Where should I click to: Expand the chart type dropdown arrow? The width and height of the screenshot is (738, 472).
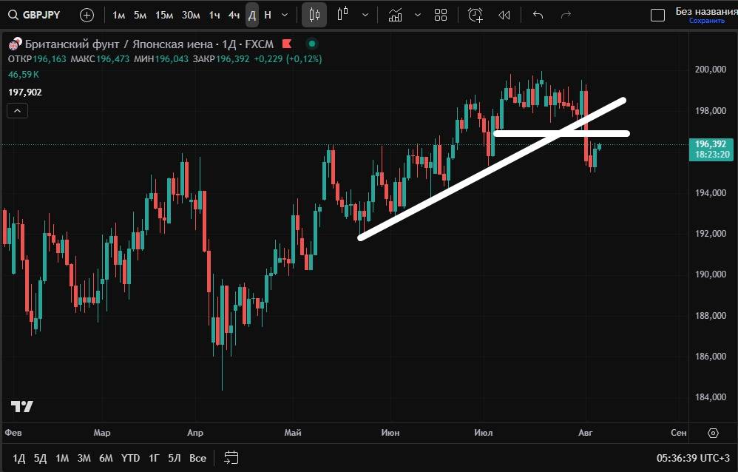pyautogui.click(x=365, y=15)
